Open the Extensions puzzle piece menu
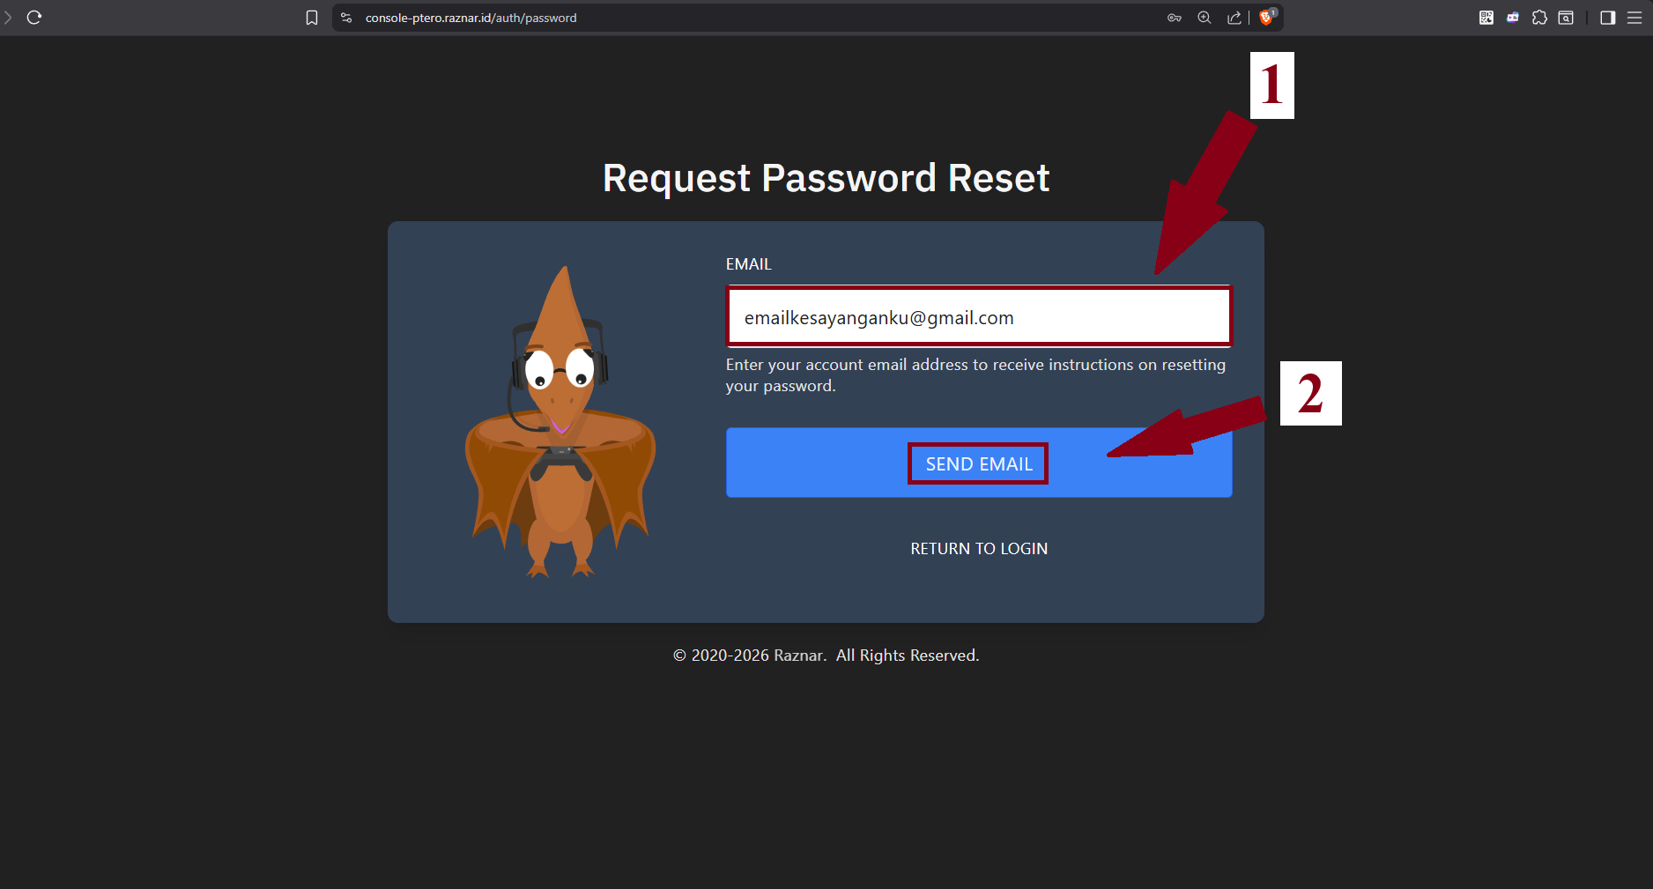Screen dimensions: 1653x889 (1539, 18)
